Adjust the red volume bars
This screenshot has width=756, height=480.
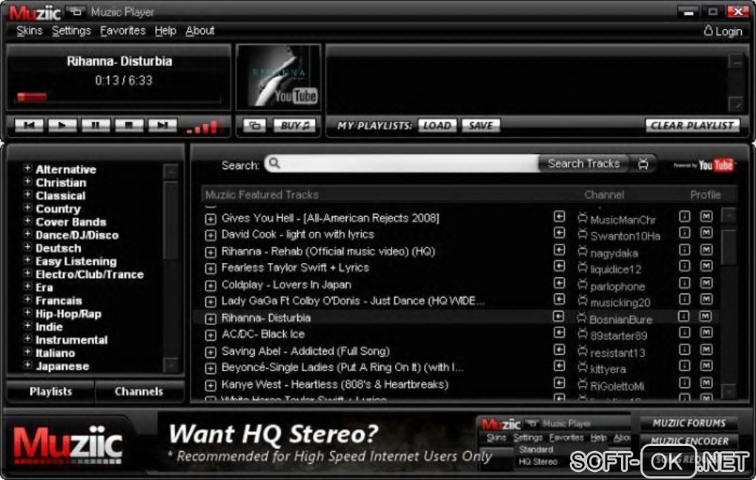tap(206, 126)
